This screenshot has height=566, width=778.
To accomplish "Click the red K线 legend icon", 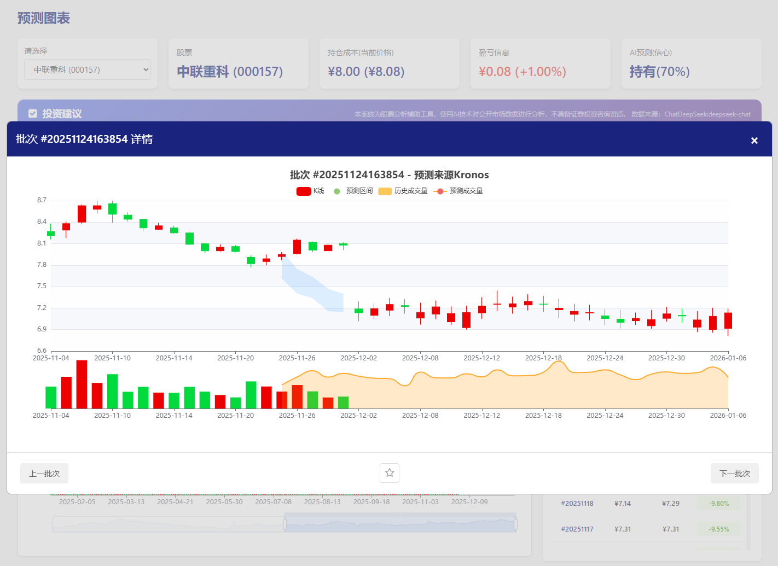I will (x=304, y=191).
